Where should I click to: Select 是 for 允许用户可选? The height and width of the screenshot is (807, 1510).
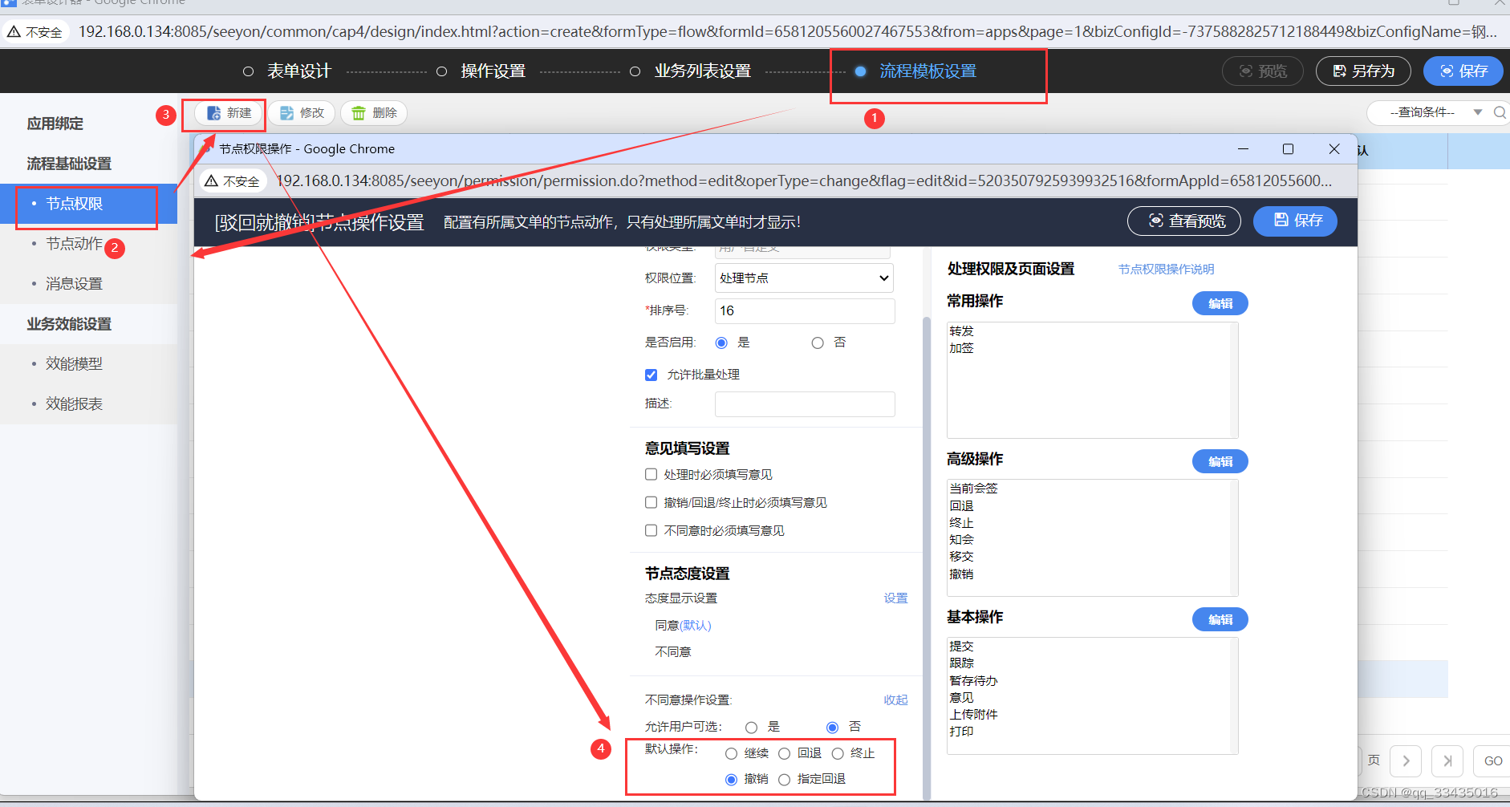[751, 728]
